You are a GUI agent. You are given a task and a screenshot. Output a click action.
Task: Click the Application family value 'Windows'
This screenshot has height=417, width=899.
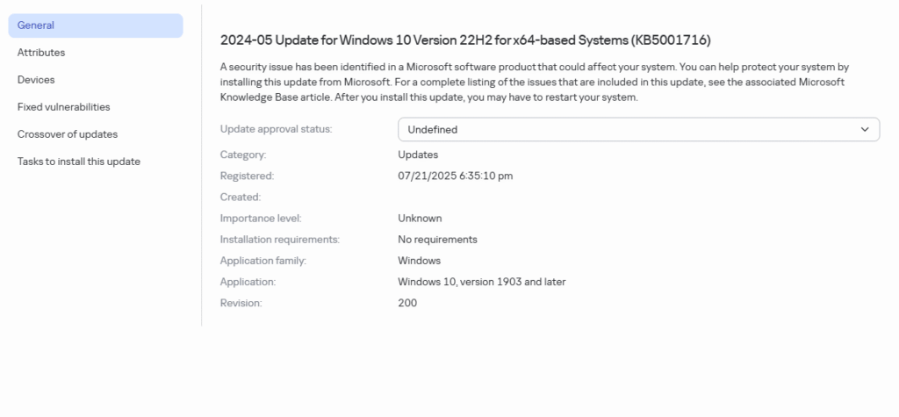[x=419, y=261]
